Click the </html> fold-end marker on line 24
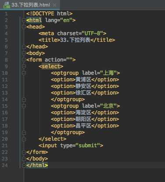This screenshot has height=182, width=165. (24, 165)
